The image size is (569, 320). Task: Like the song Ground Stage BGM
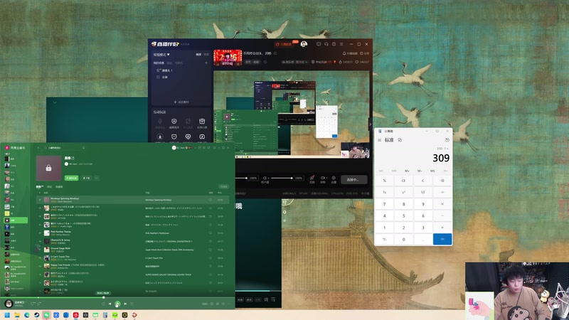pyautogui.click(x=210, y=250)
